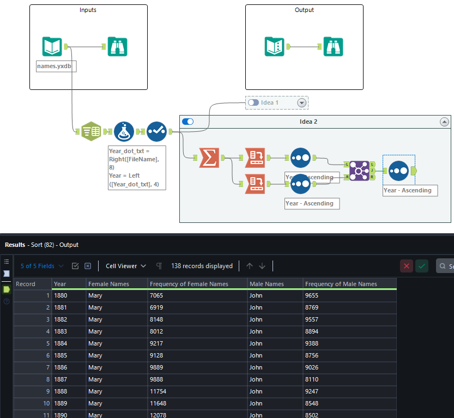Select row 5 record number

pos(33,343)
